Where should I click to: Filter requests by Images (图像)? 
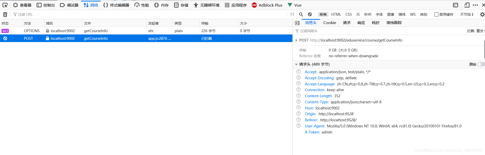(391, 14)
